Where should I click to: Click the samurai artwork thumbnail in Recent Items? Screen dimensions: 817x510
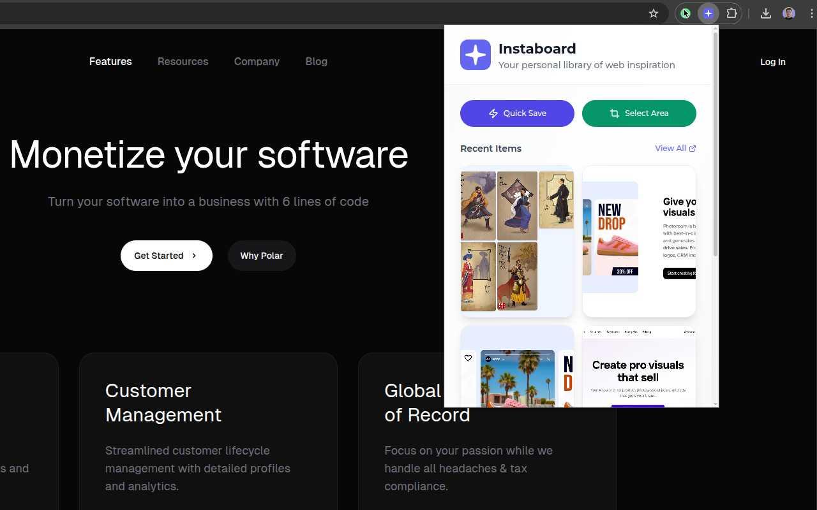(x=517, y=242)
